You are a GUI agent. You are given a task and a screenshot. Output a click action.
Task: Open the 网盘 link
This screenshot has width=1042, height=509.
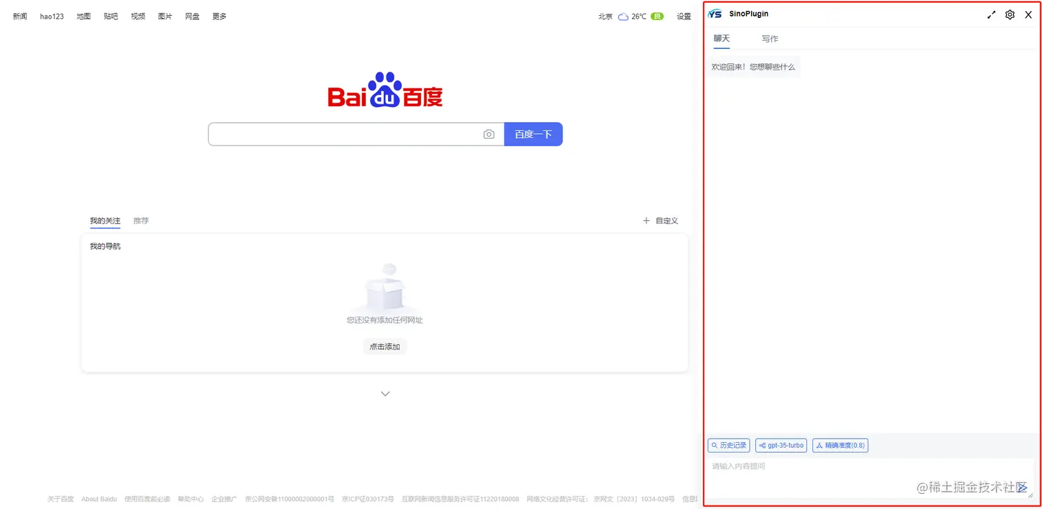[192, 17]
